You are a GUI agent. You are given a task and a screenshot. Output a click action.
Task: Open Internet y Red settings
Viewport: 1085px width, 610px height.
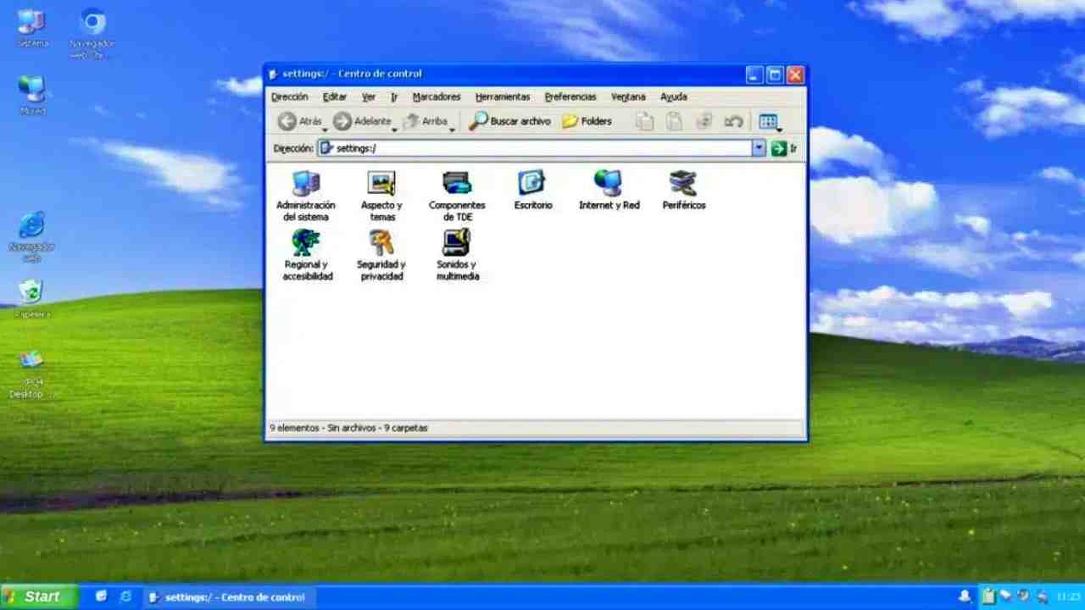tap(609, 190)
